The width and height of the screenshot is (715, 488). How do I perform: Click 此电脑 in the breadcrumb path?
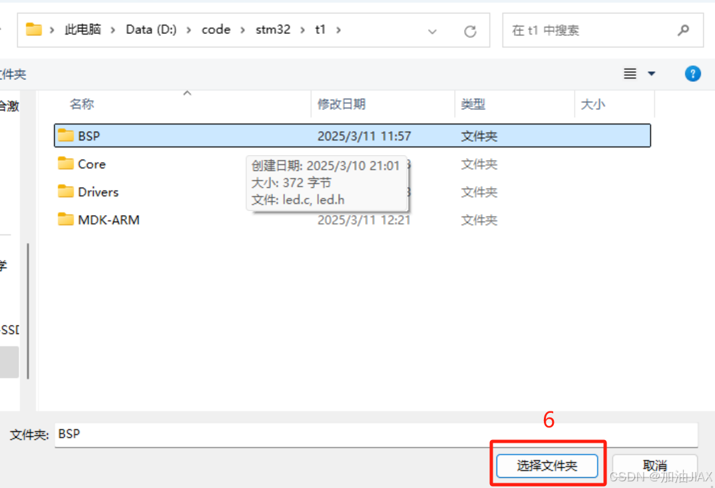tap(83, 30)
